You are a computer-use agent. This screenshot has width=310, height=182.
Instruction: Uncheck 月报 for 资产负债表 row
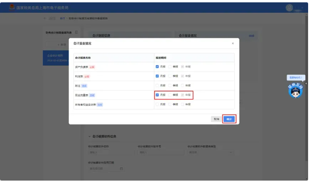157,67
